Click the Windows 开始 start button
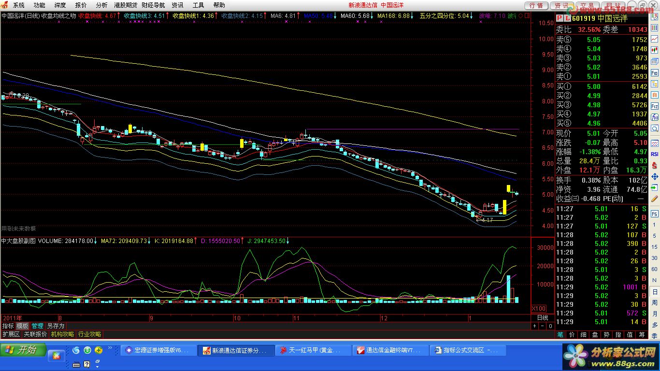The image size is (660, 371). 23,350
